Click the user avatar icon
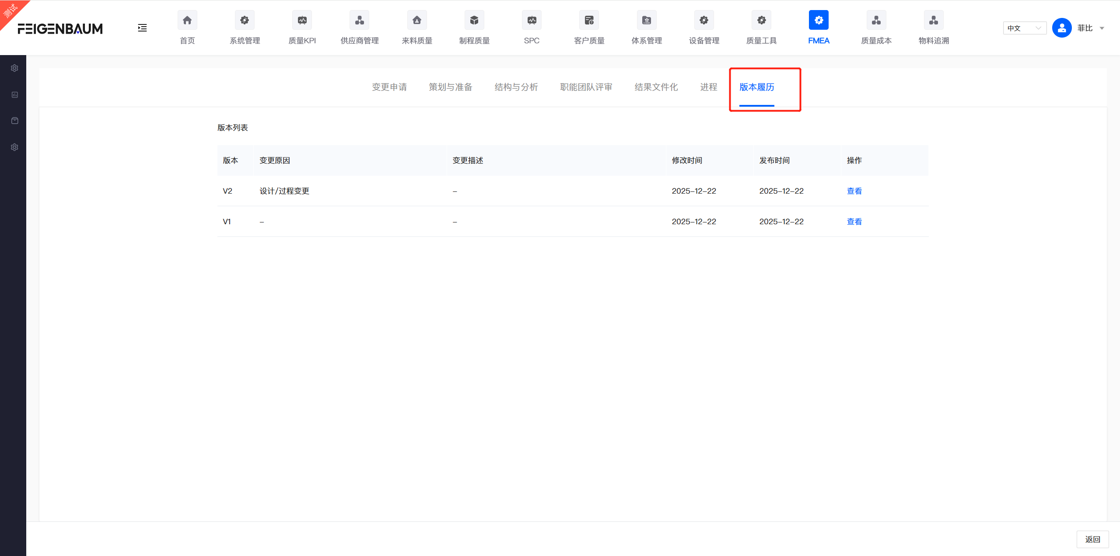Viewport: 1120px width, 556px height. (1061, 28)
